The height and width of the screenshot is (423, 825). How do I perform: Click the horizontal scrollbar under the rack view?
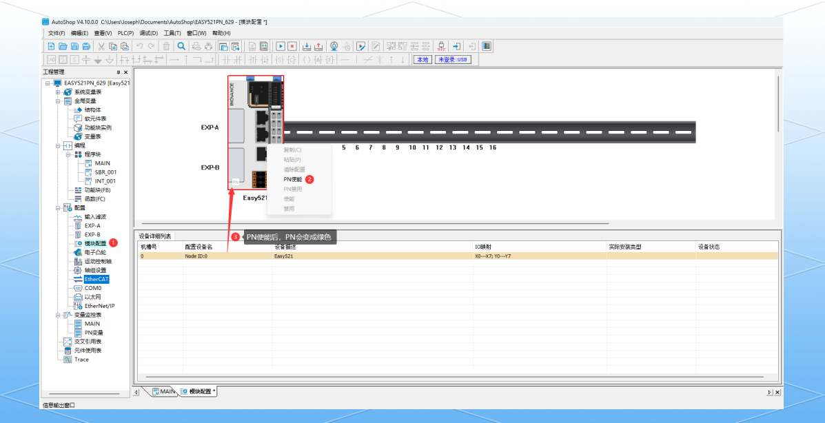pyautogui.click(x=372, y=223)
